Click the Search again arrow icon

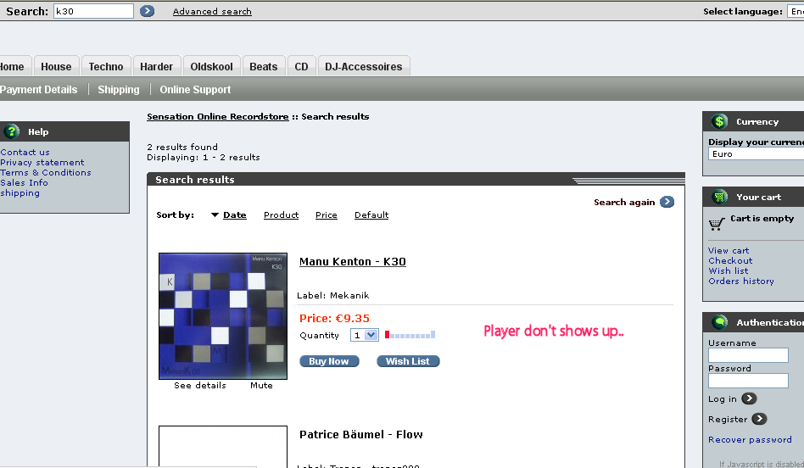pos(667,202)
